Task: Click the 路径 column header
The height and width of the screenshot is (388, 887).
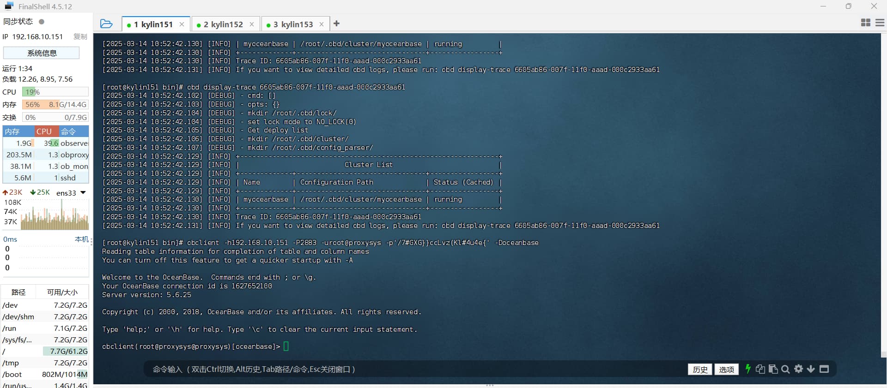Action: 18,292
